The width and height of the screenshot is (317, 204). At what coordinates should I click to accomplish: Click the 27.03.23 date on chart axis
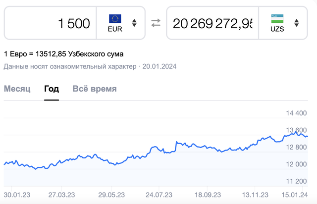61,195
